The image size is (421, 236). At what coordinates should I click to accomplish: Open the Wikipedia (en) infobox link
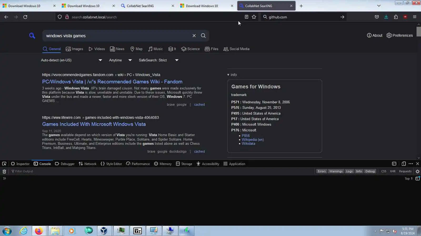coord(253,140)
